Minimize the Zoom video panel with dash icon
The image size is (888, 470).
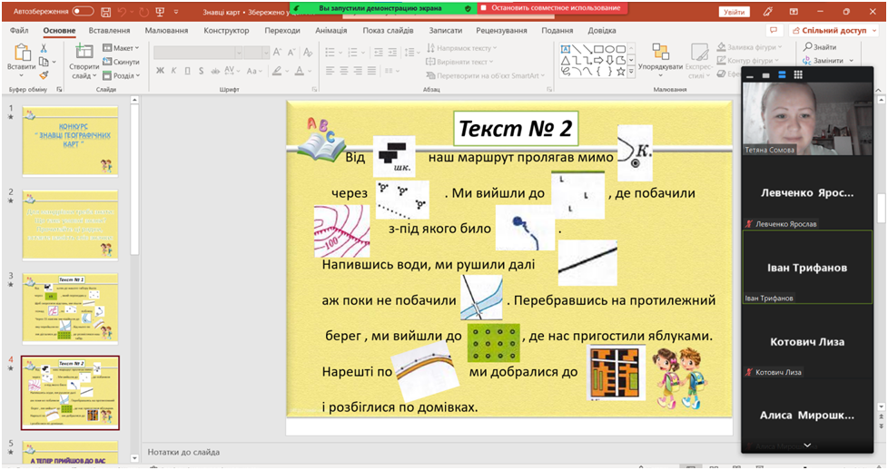(x=750, y=75)
